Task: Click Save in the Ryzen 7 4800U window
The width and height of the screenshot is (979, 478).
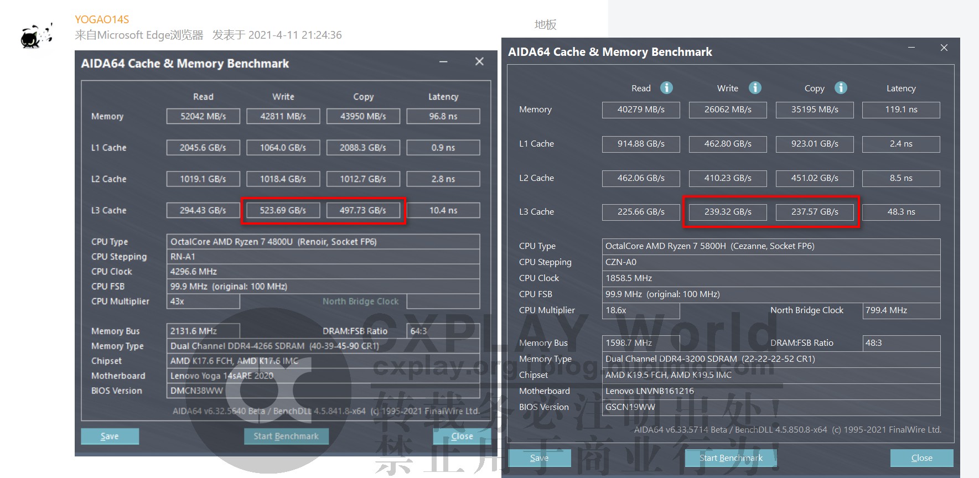Action: (110, 436)
